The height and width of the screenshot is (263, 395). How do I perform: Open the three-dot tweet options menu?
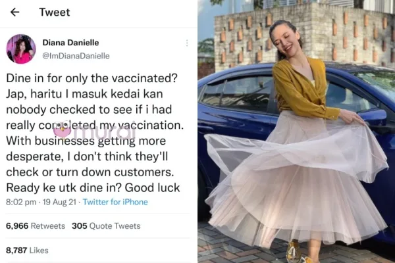(x=187, y=43)
